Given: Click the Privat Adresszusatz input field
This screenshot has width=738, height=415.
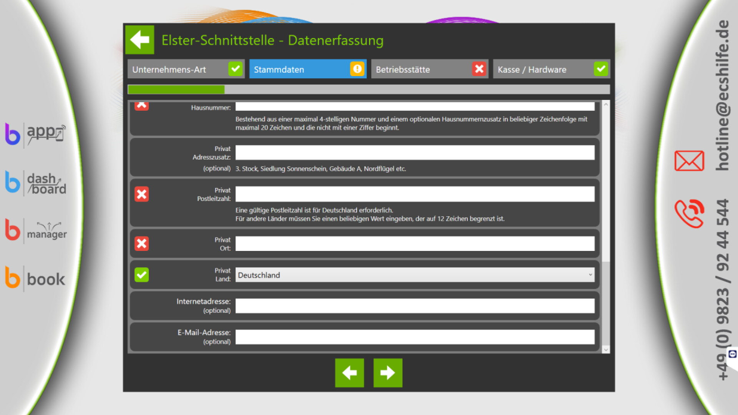Looking at the screenshot, I should click(x=415, y=153).
